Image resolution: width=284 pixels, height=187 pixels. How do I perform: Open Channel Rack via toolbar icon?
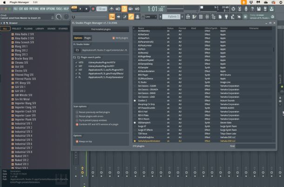click(201, 17)
